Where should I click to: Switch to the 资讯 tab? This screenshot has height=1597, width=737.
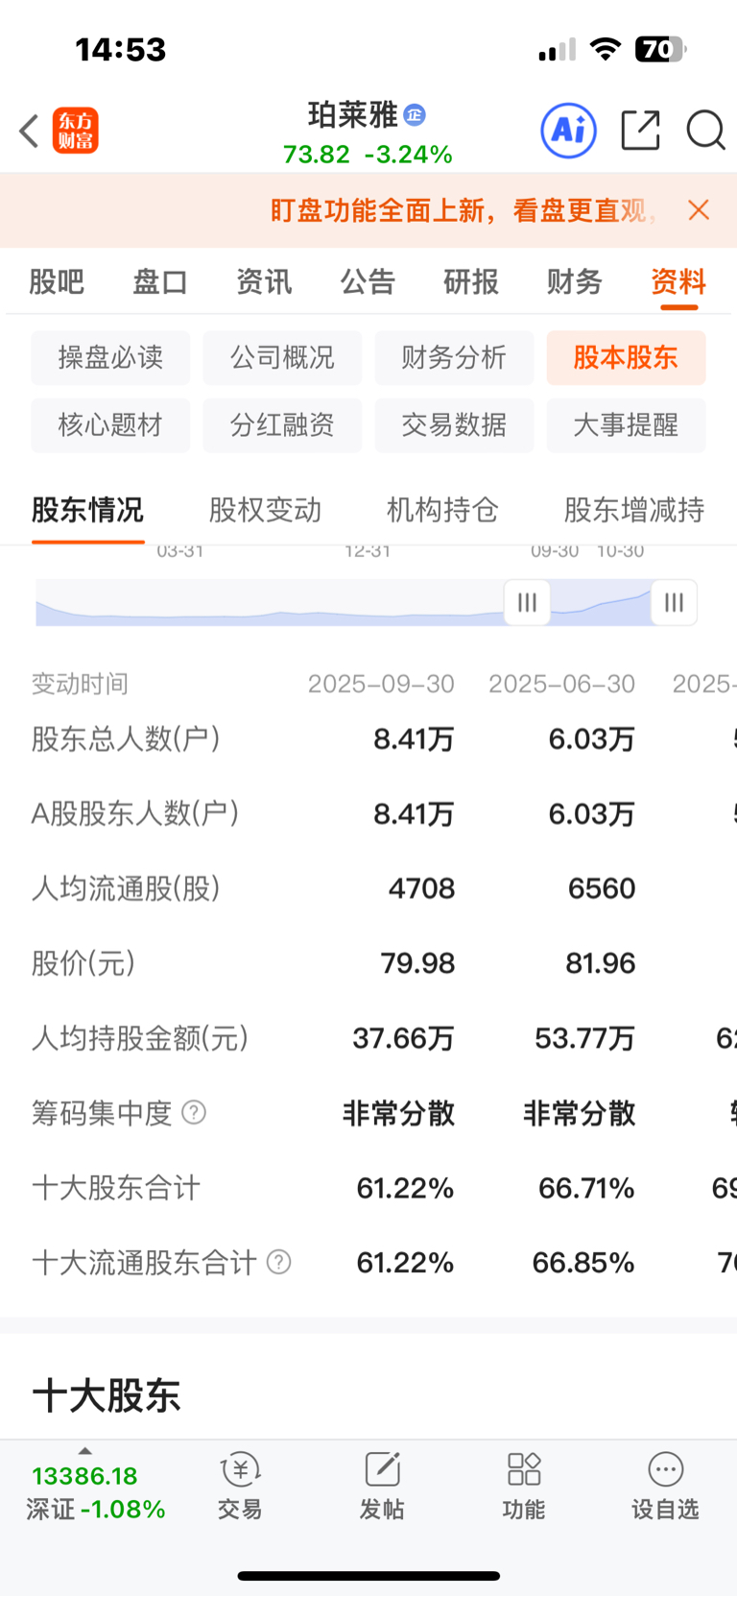(264, 281)
